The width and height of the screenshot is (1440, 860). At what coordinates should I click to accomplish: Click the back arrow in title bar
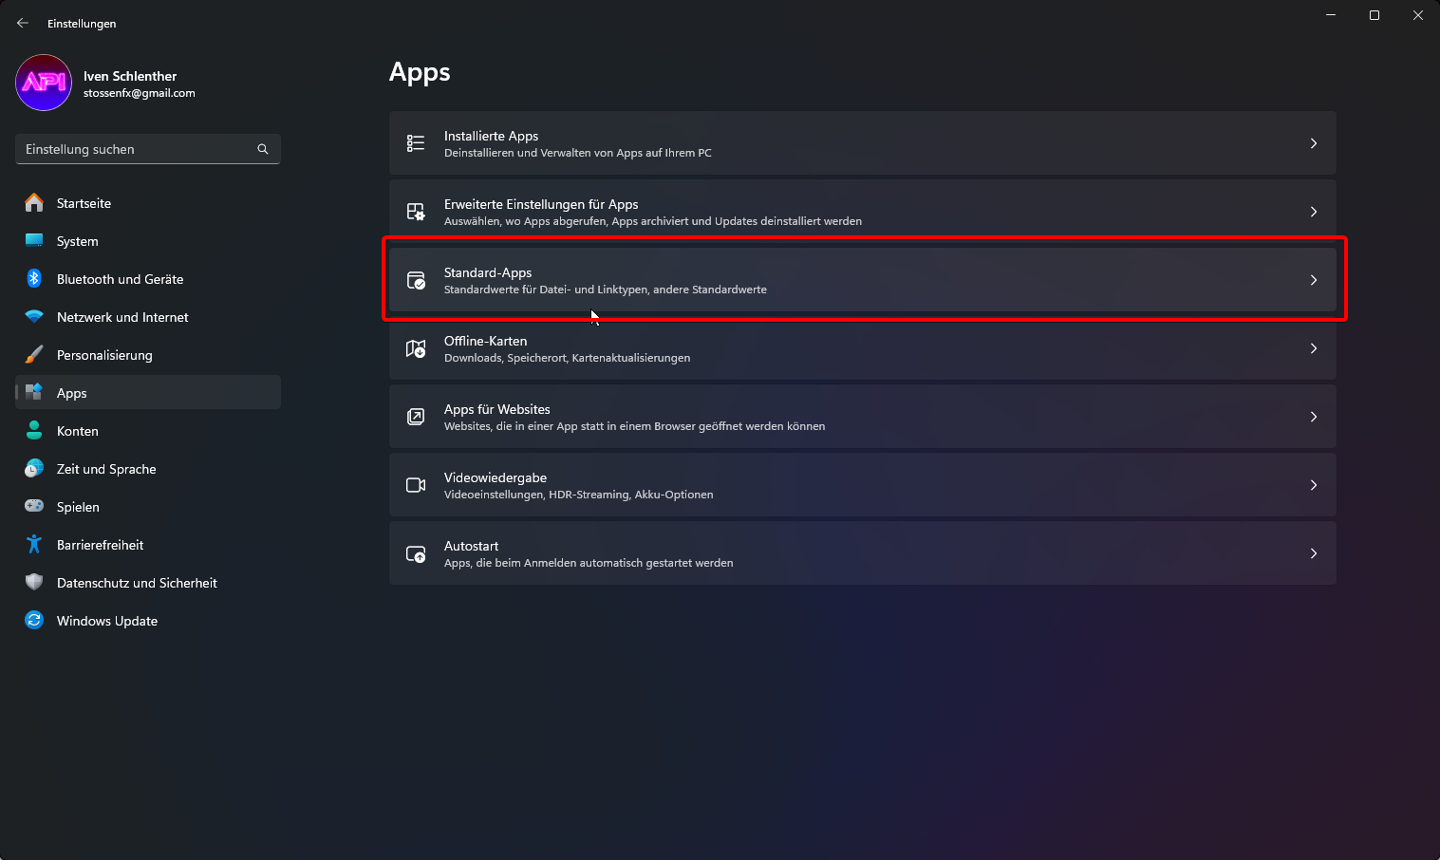(23, 23)
